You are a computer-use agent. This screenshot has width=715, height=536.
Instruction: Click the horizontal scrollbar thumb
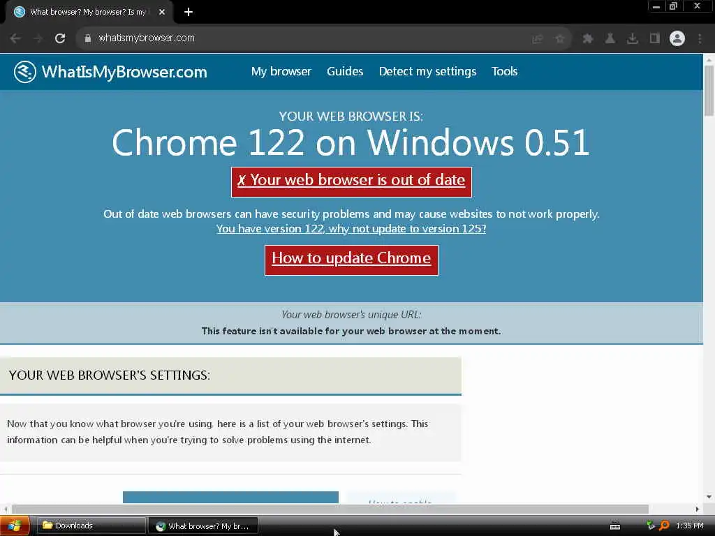tap(330, 509)
